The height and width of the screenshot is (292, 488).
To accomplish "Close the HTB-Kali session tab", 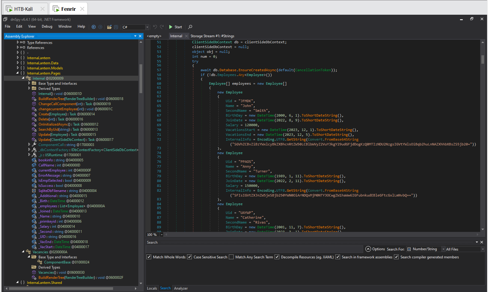I will pyautogui.click(x=42, y=9).
